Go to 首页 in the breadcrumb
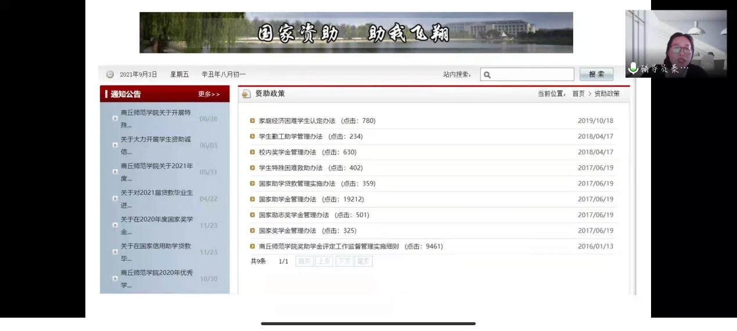Viewport: 737px width, 331px height. click(578, 94)
